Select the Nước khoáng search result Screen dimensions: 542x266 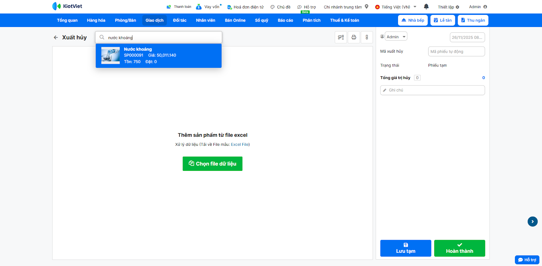(159, 56)
